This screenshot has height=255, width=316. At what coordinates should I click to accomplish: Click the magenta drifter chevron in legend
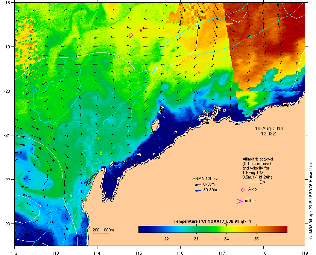(x=240, y=201)
